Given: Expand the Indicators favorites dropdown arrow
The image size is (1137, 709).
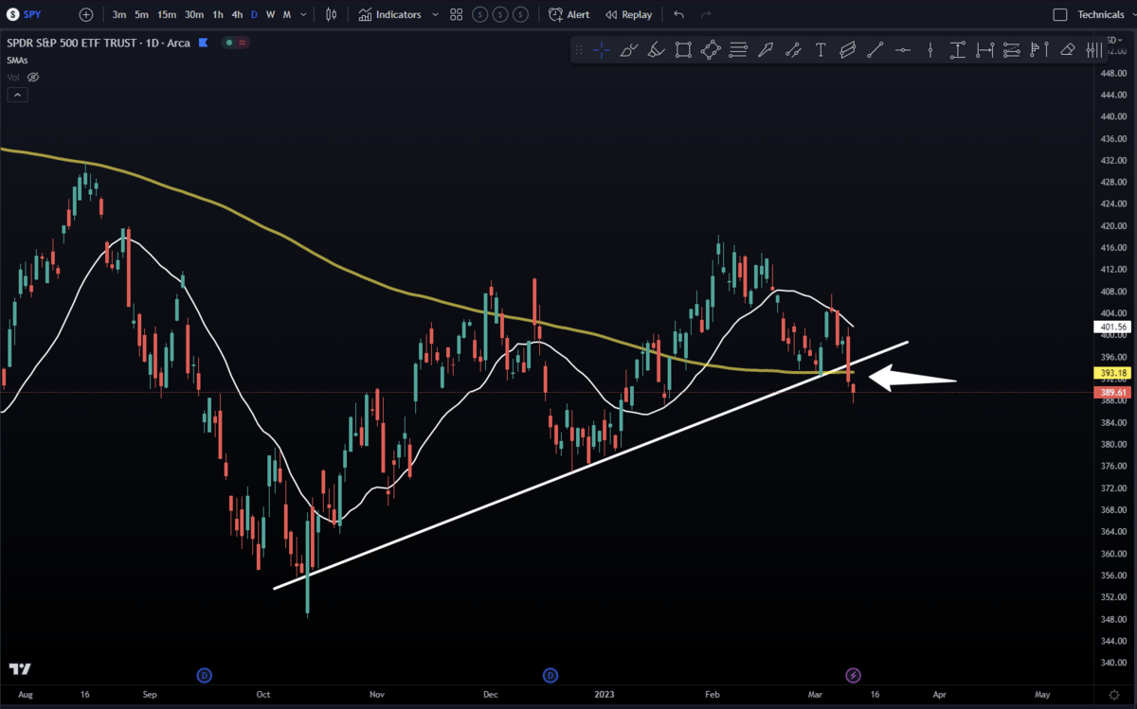Looking at the screenshot, I should point(435,14).
